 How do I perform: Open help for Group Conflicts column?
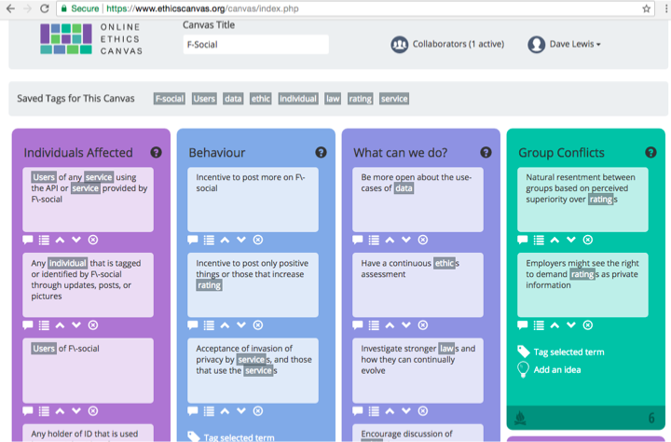click(650, 153)
